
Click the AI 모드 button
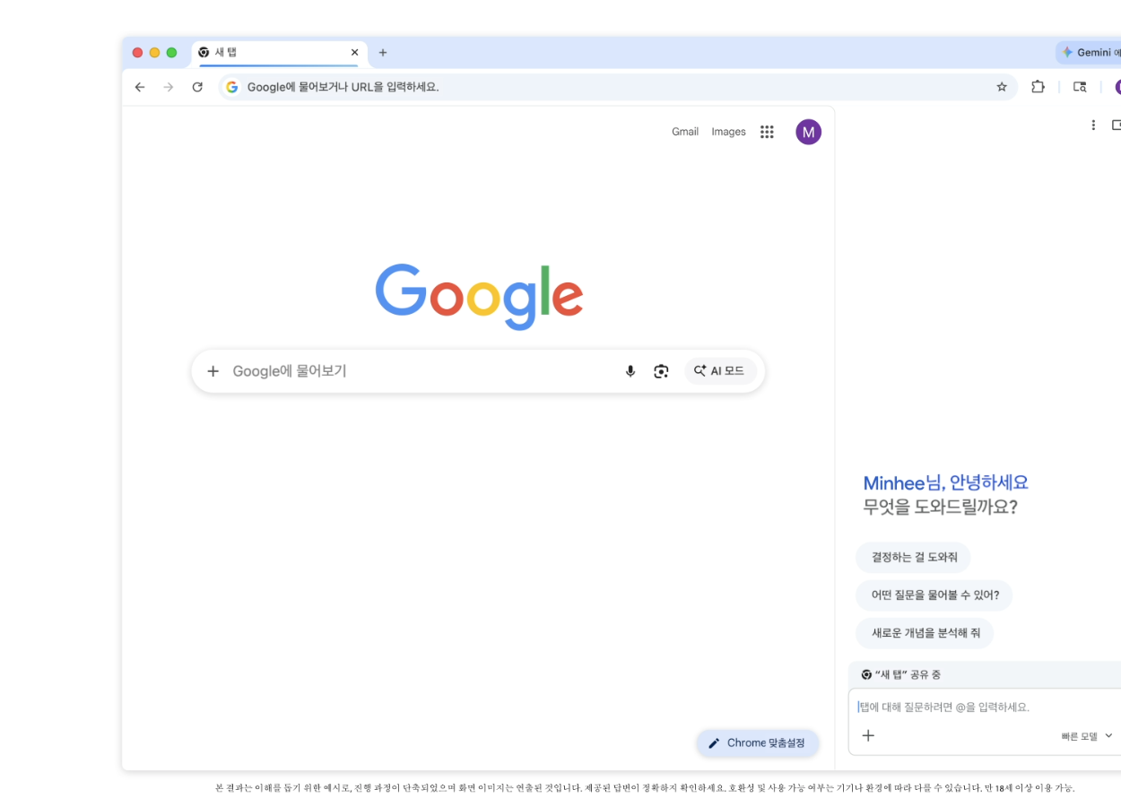click(720, 371)
